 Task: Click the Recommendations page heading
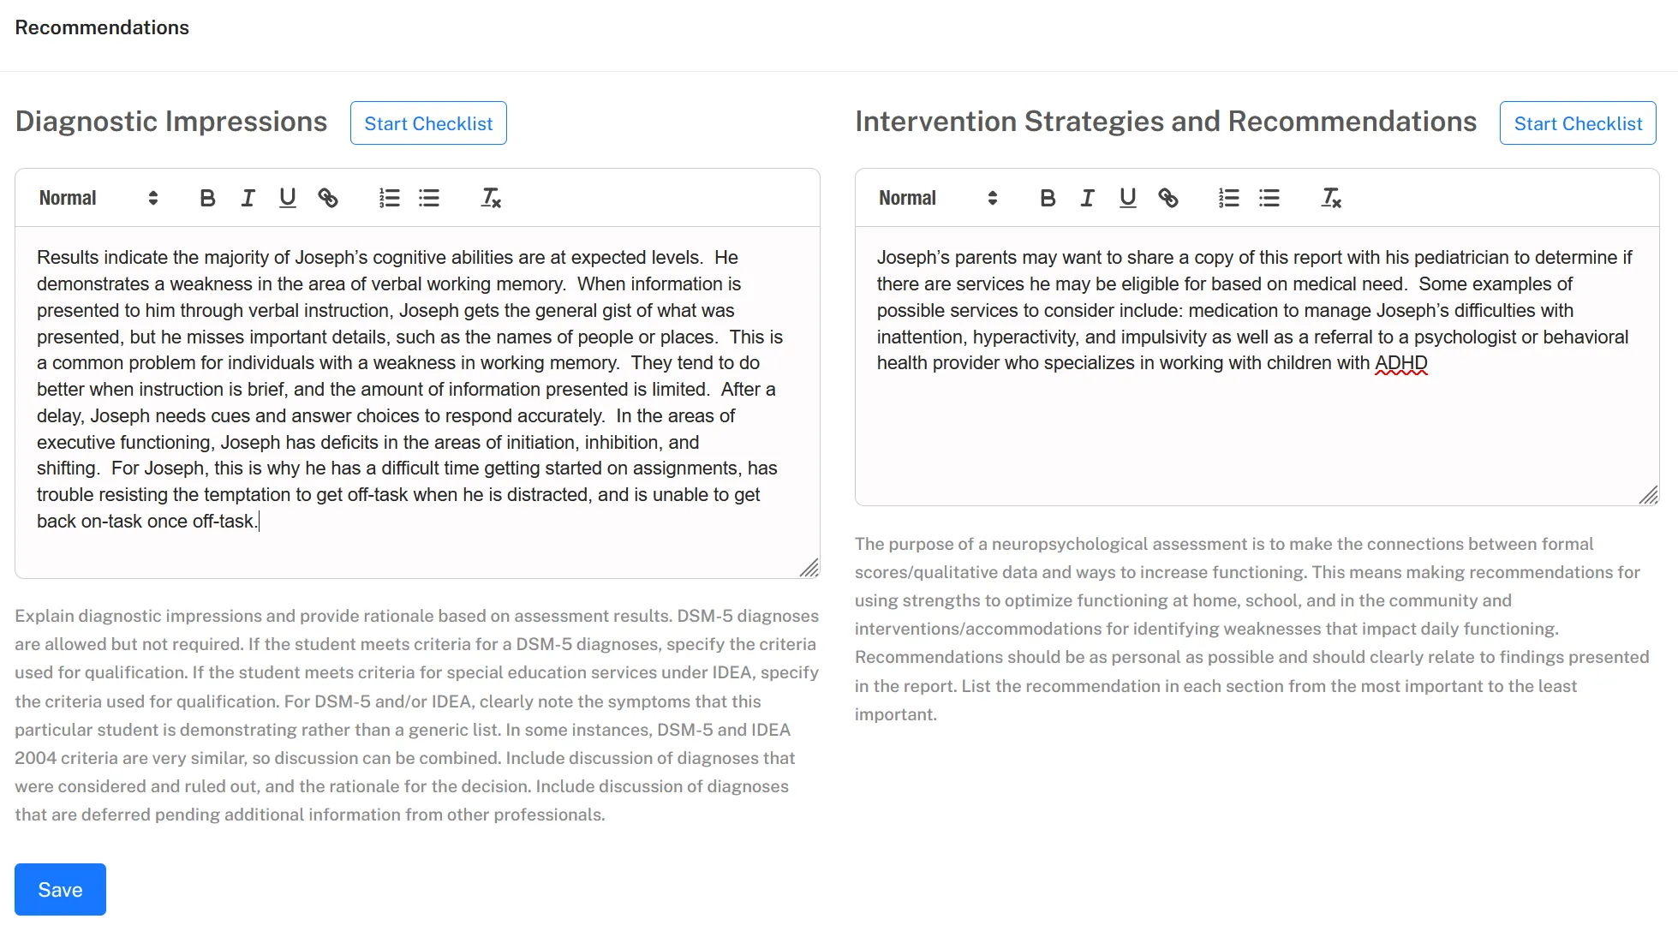click(x=102, y=27)
